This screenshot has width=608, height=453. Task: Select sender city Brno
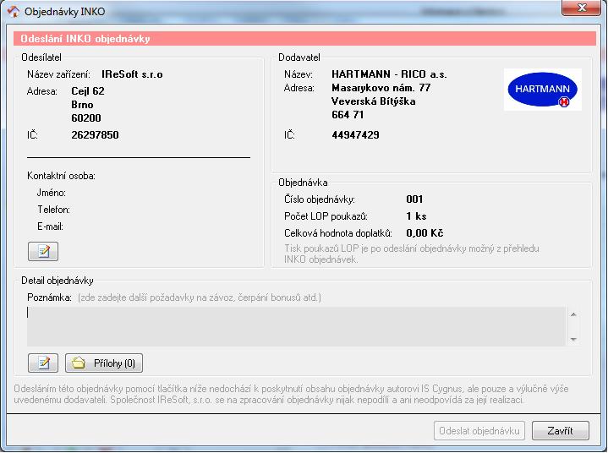pos(82,105)
